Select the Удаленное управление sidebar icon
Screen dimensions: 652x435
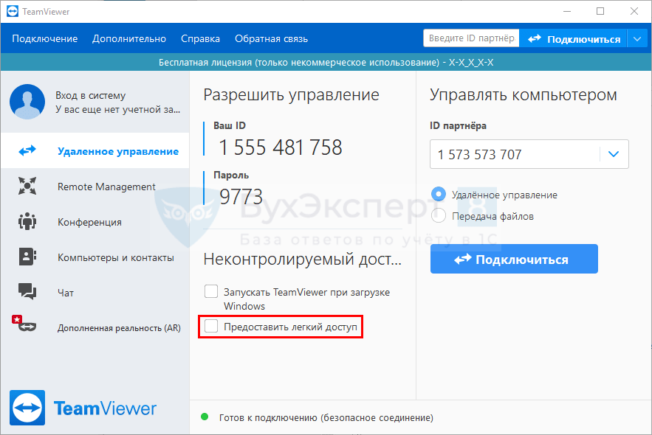[27, 150]
